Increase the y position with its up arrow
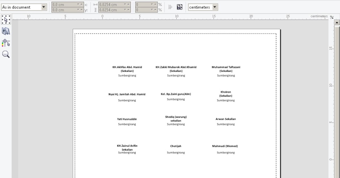340x178 pixels. tap(82, 10)
